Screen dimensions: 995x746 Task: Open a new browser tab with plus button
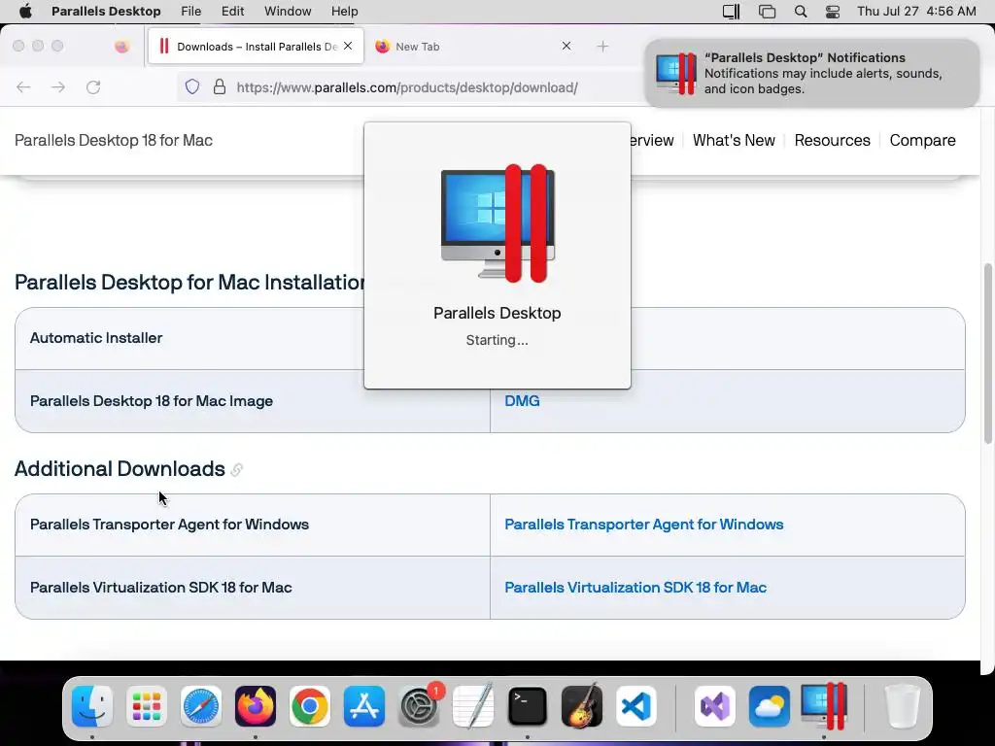click(602, 47)
